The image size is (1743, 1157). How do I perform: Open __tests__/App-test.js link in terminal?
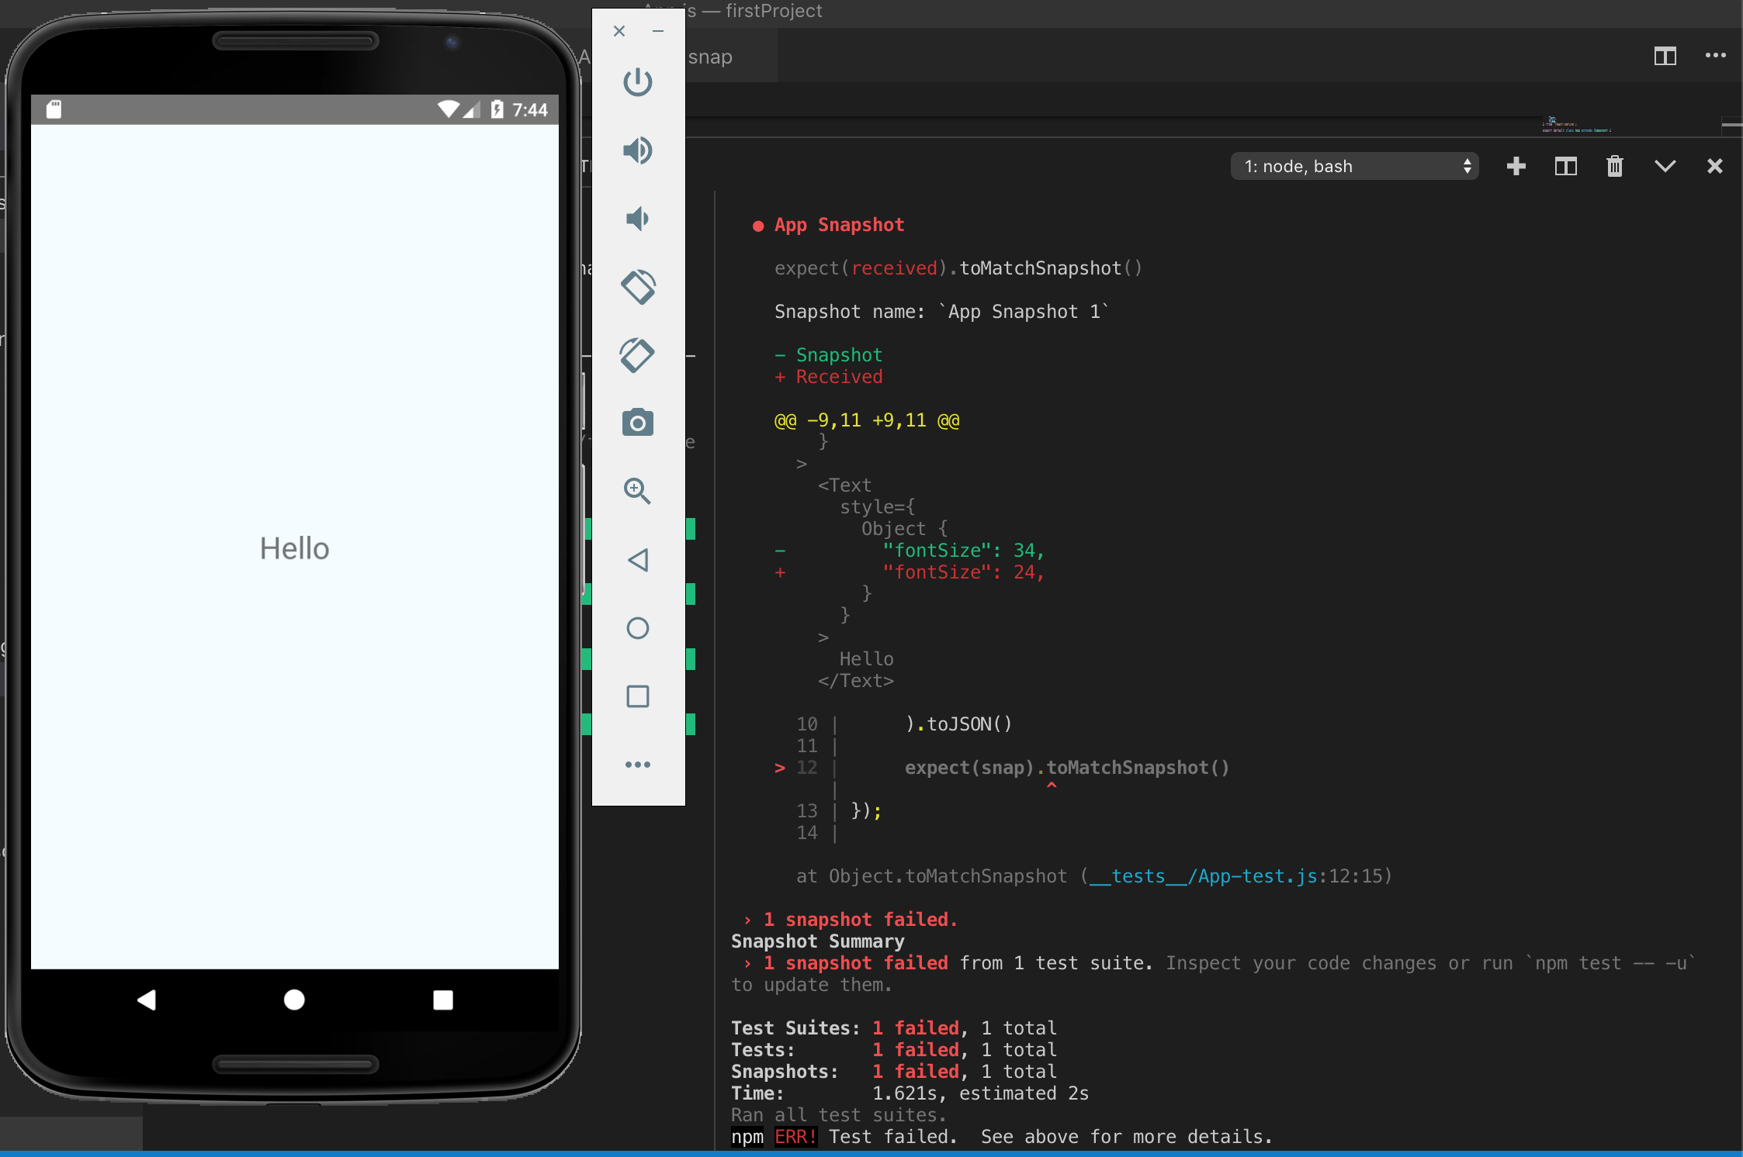[x=1203, y=876]
